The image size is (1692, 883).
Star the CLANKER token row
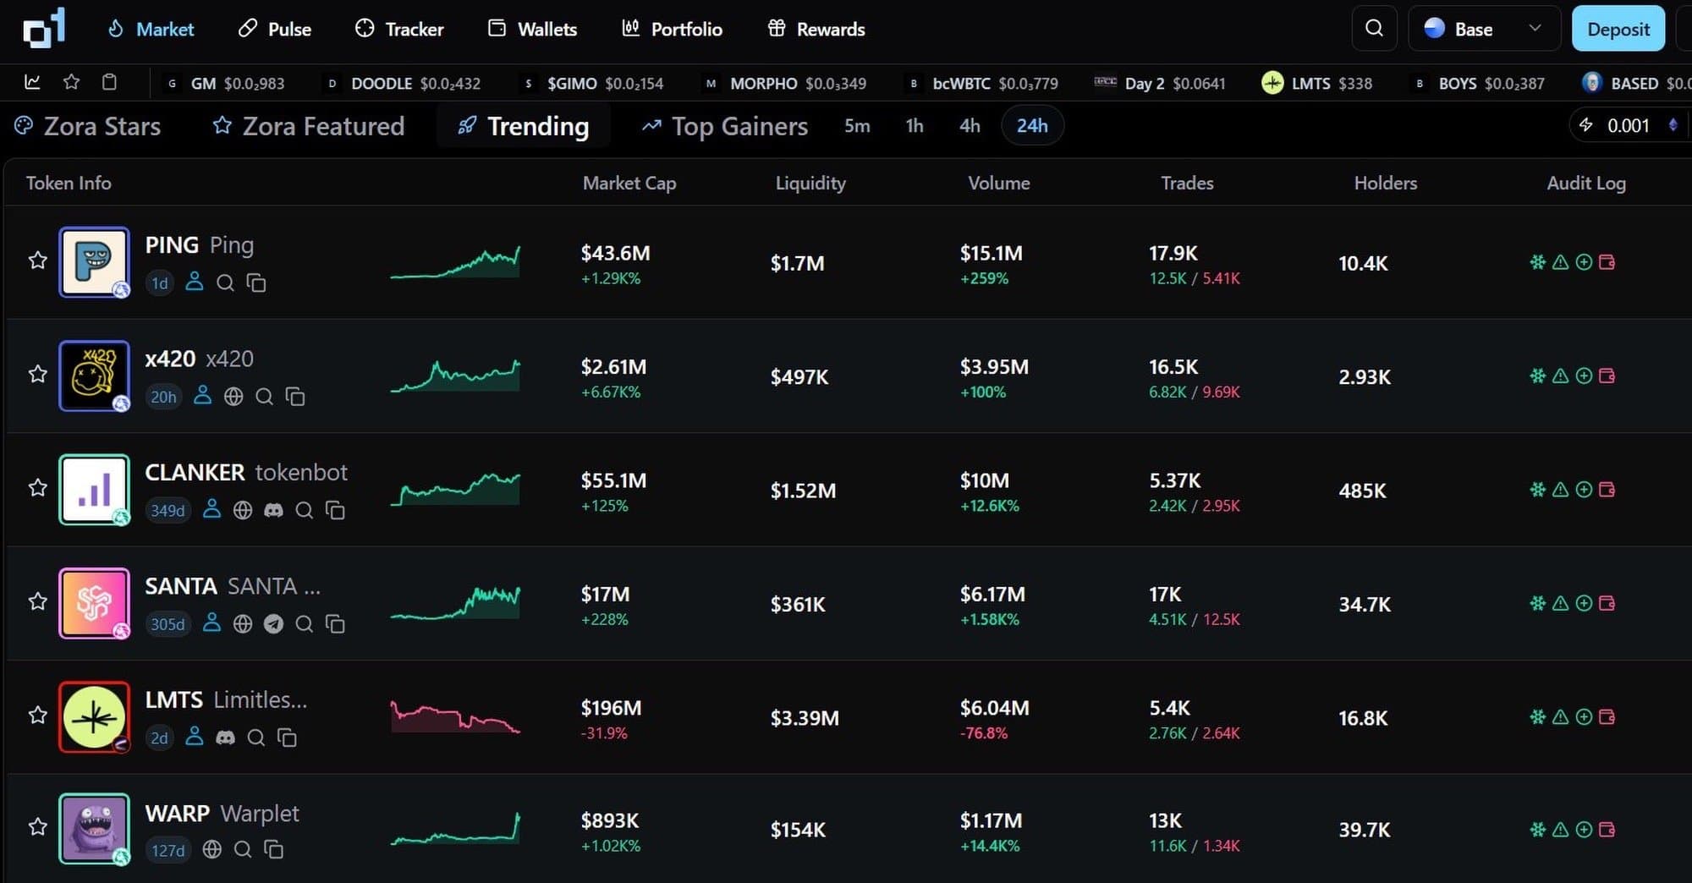(37, 488)
